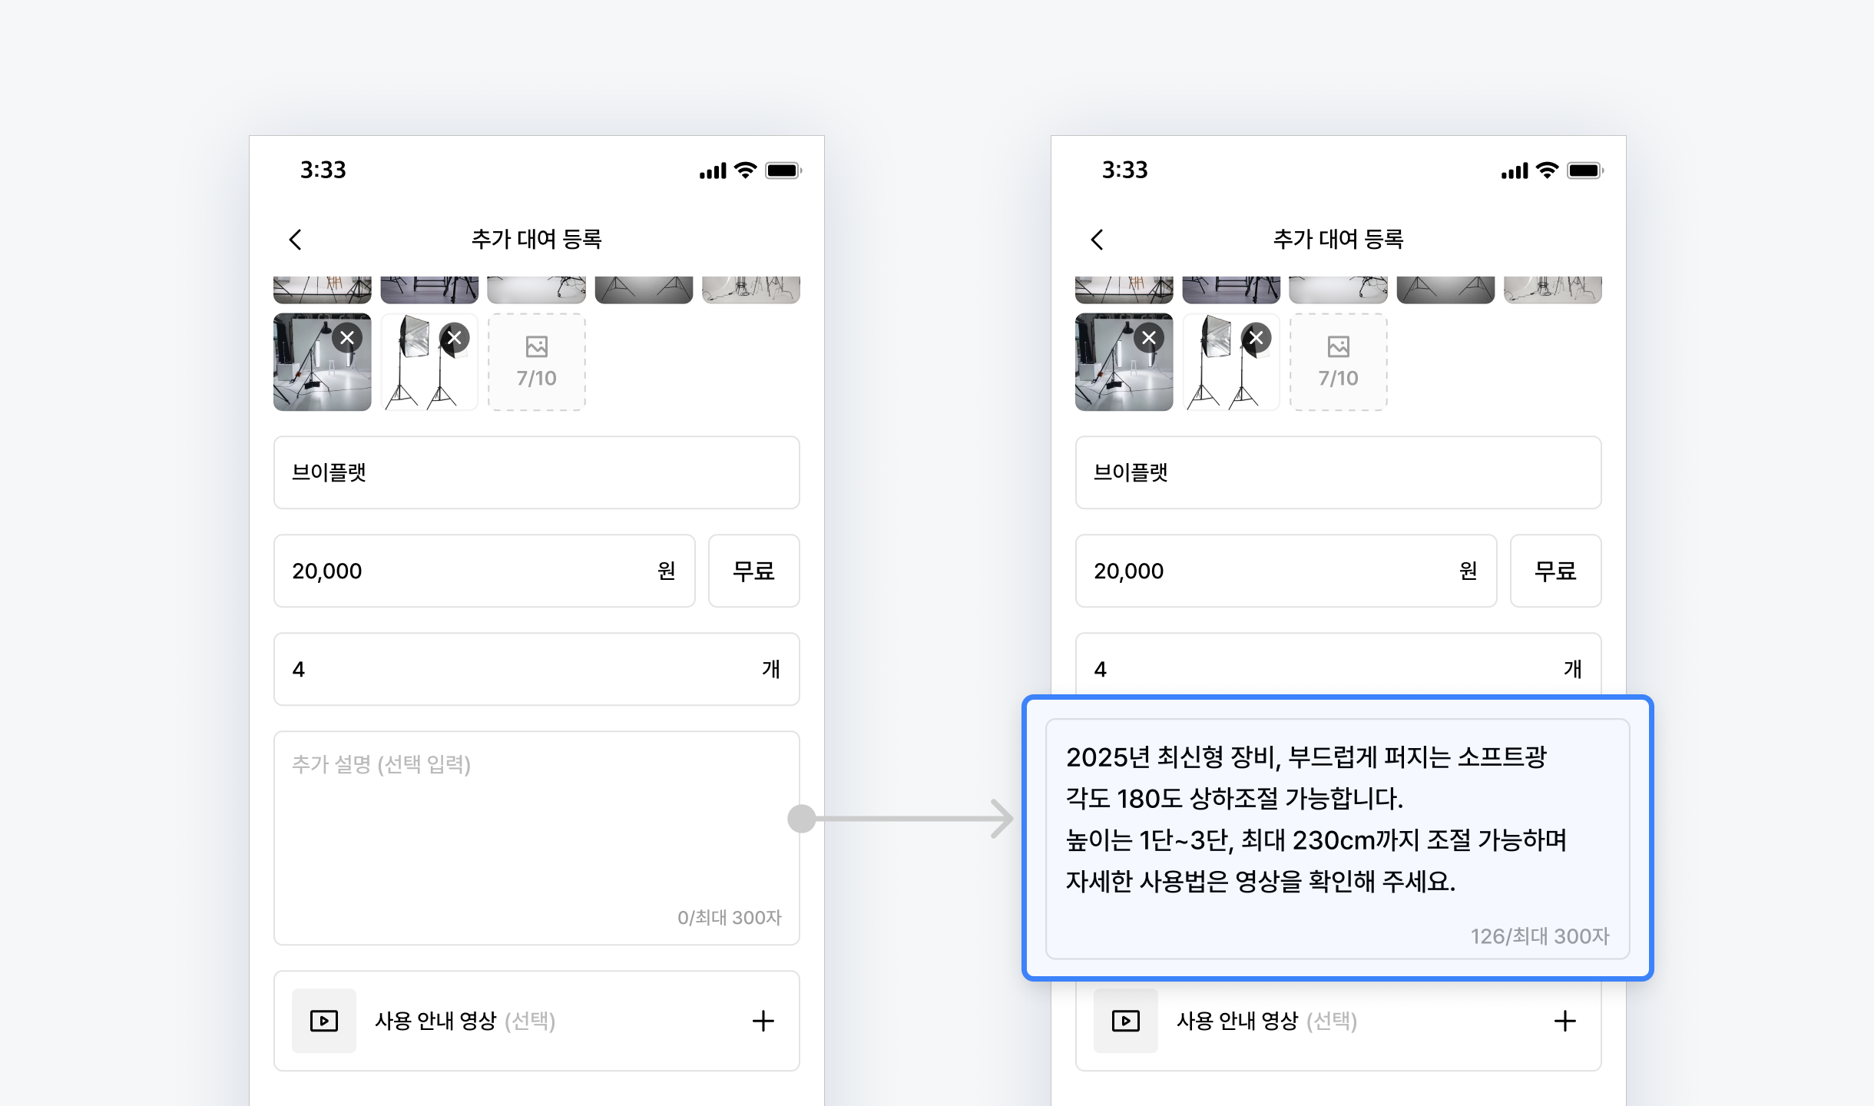This screenshot has height=1106, width=1874.
Task: Add photo via 7/10 slot, right screen
Action: click(x=1339, y=362)
